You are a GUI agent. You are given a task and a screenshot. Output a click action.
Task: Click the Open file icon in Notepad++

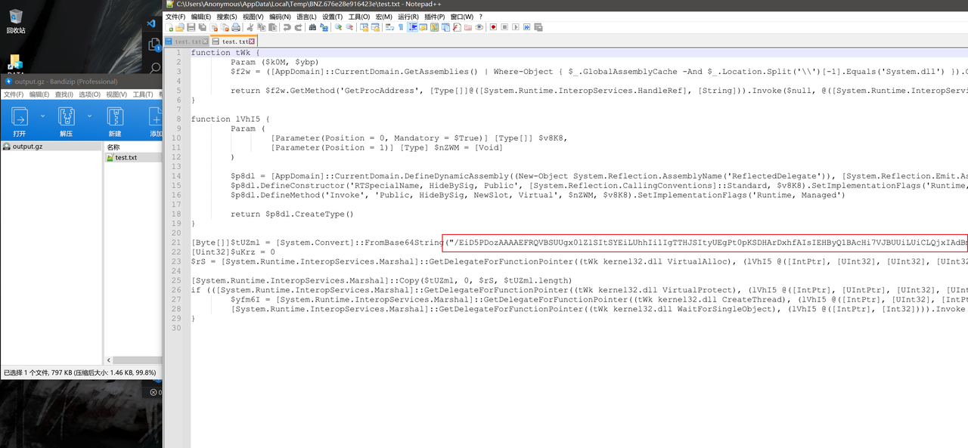tap(179, 27)
